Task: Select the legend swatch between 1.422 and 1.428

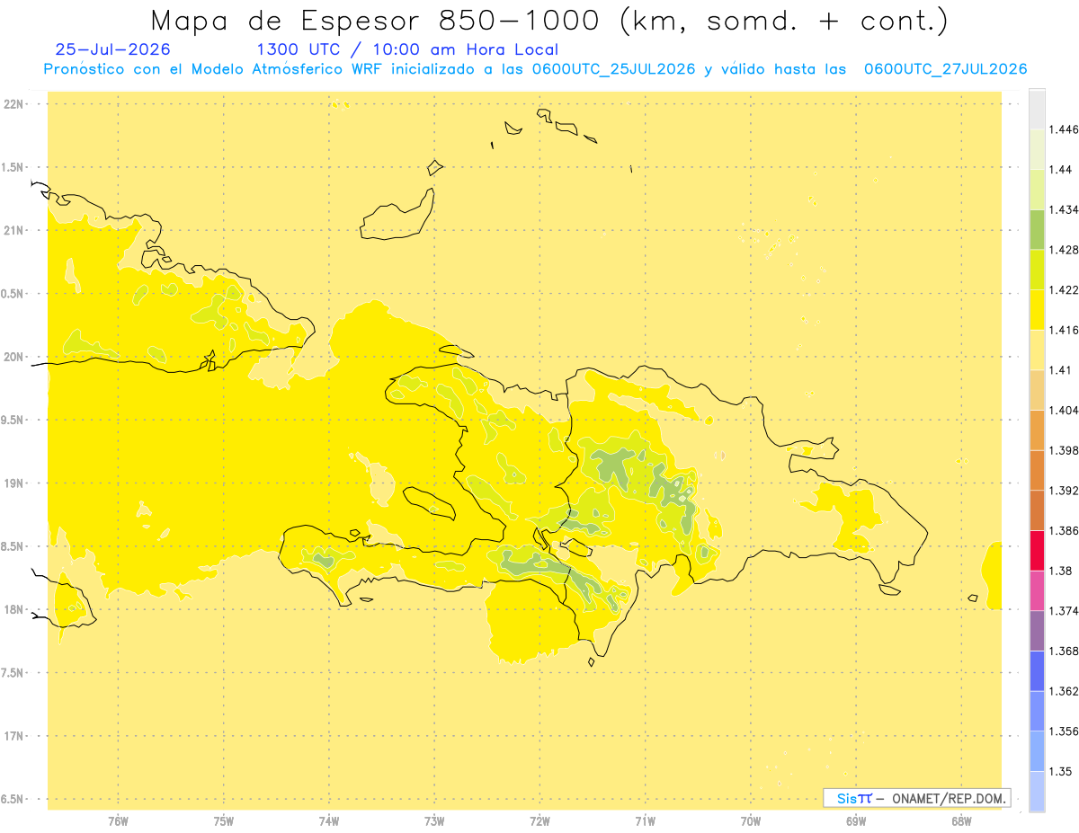Action: (x=1037, y=270)
